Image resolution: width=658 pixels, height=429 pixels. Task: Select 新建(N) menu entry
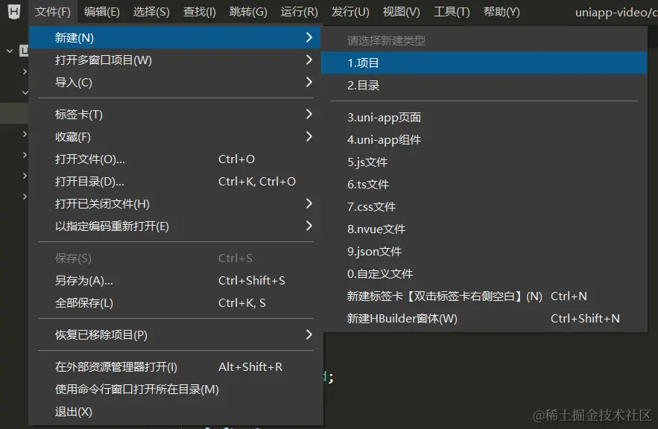(175, 37)
